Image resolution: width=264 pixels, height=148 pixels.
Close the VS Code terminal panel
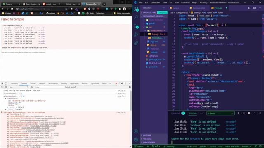pos(259,113)
